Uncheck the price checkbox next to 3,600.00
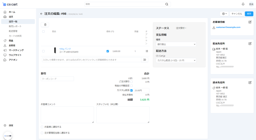 108,51
